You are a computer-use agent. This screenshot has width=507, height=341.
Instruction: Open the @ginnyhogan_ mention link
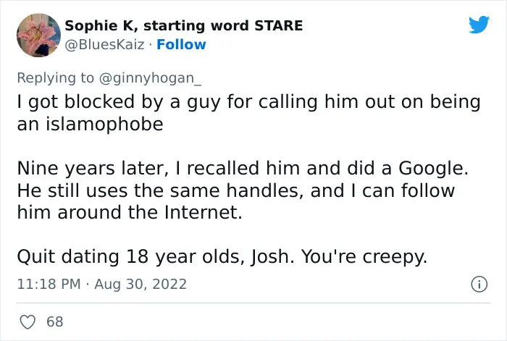click(x=150, y=78)
